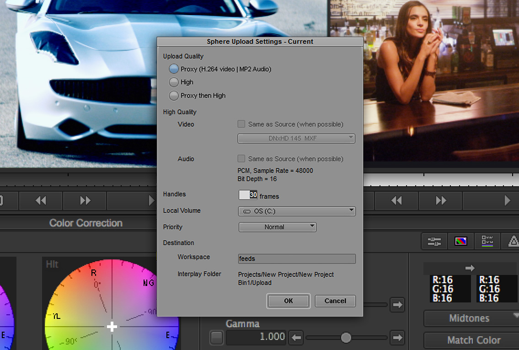This screenshot has width=519, height=350.
Task: Click play button under left monitor
Action: [x=151, y=200]
